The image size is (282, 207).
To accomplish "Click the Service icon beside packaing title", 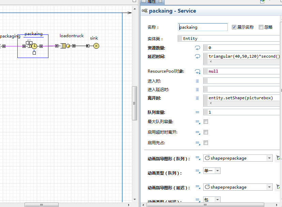I will 145,11.
